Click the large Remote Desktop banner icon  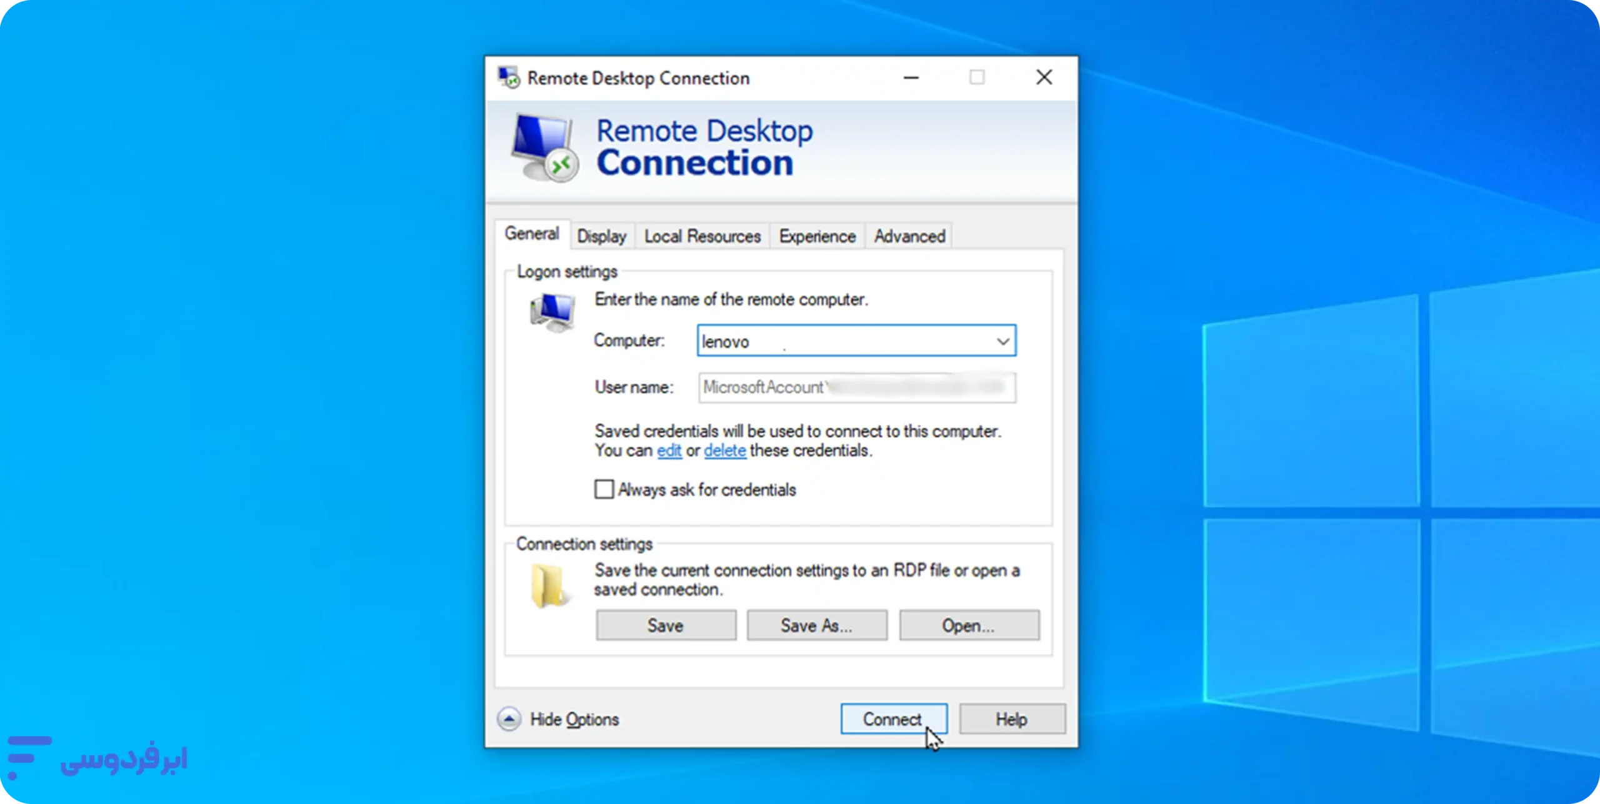(545, 149)
